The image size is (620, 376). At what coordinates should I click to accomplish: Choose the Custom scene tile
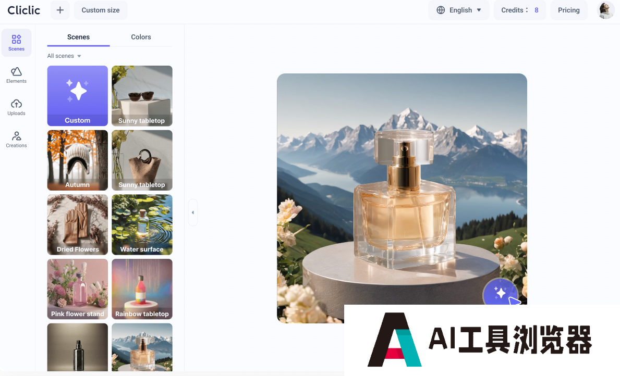pyautogui.click(x=78, y=96)
